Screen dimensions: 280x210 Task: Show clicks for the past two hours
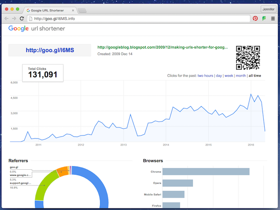pyautogui.click(x=205, y=76)
